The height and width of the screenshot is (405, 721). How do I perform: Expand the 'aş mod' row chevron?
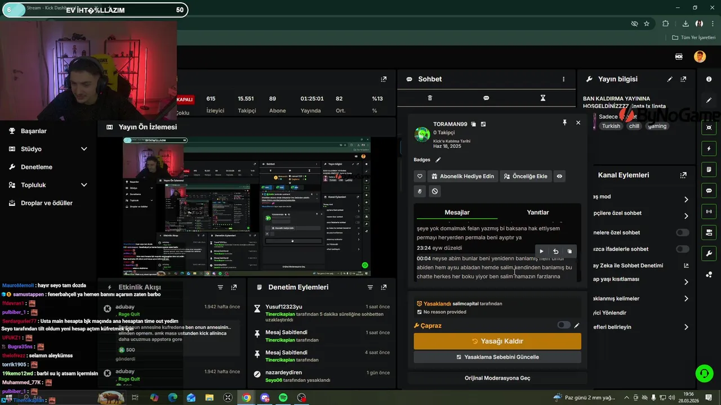686,199
